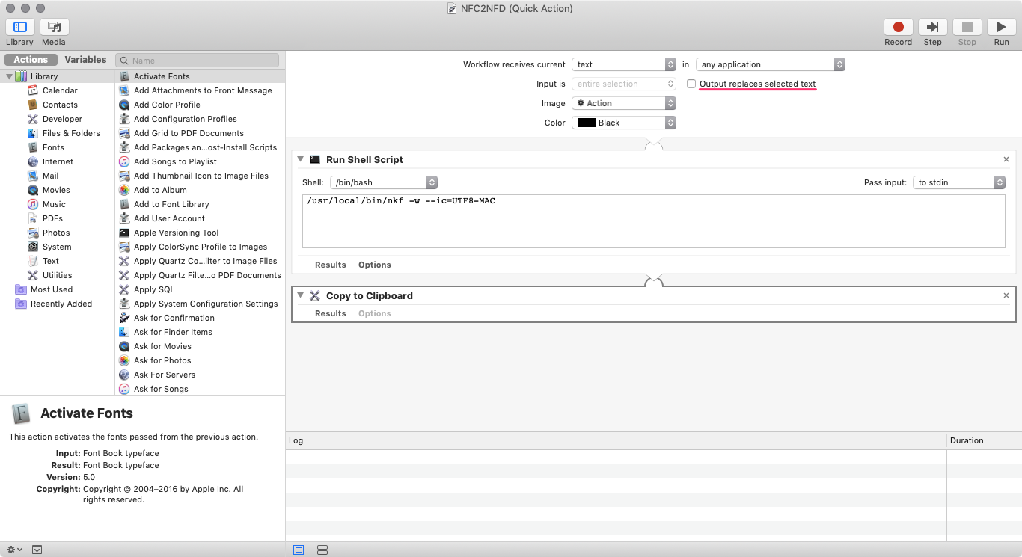Toggle the Library panel button
Viewport: 1022px width, 557px height.
(x=20, y=27)
